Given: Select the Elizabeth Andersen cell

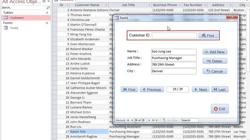Looking at the screenshot, I should coord(89,39).
